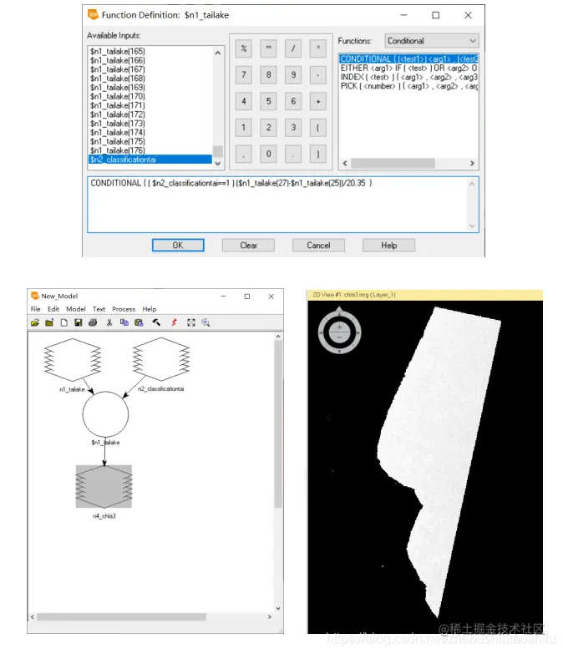Image resolution: width=563 pixels, height=654 pixels.
Task: Fit model to window icon
Action: point(191,322)
